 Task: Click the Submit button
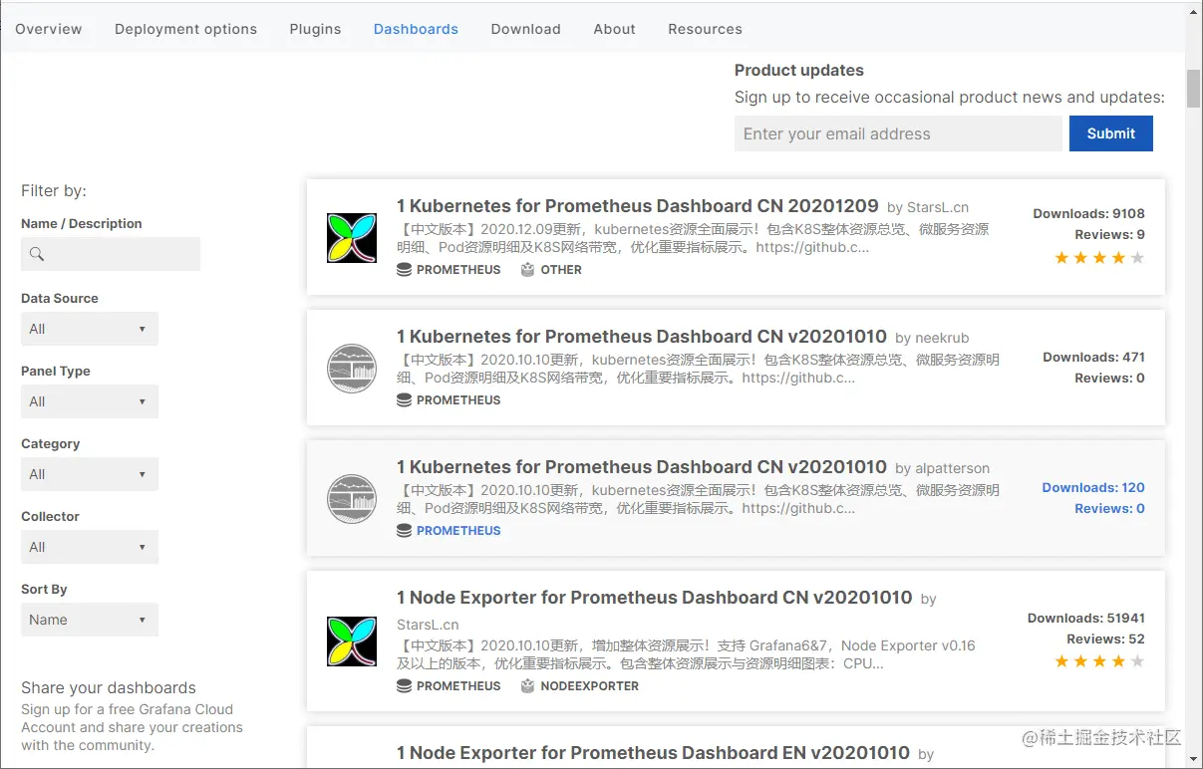tap(1111, 133)
